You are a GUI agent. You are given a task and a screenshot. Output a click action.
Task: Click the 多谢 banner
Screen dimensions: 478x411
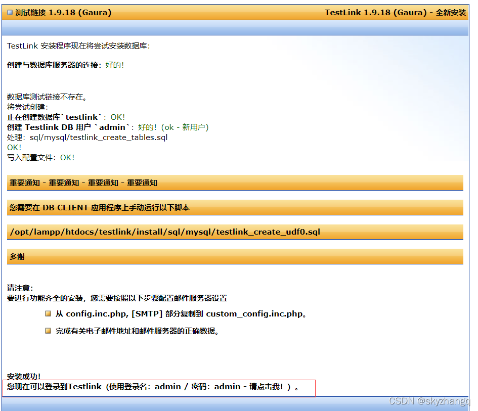(235, 256)
